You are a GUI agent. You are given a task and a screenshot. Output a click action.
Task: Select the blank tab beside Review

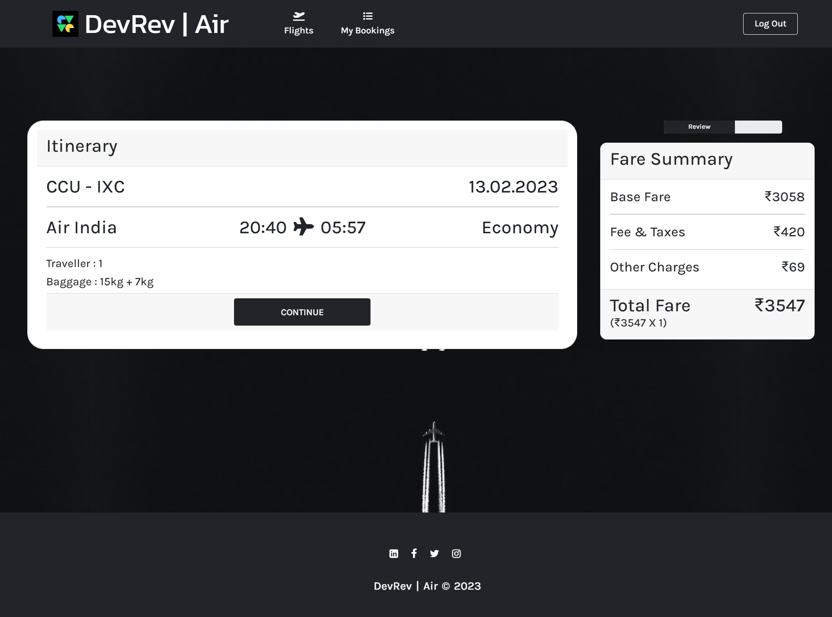tap(758, 127)
